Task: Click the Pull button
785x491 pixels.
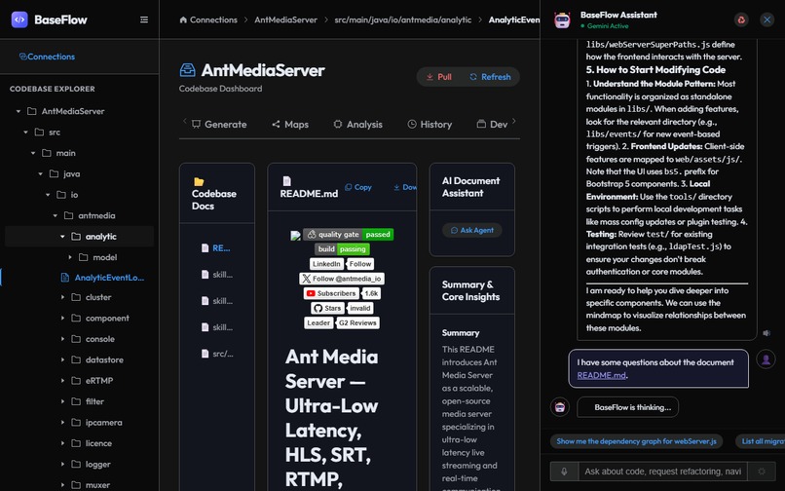Action: [439, 77]
